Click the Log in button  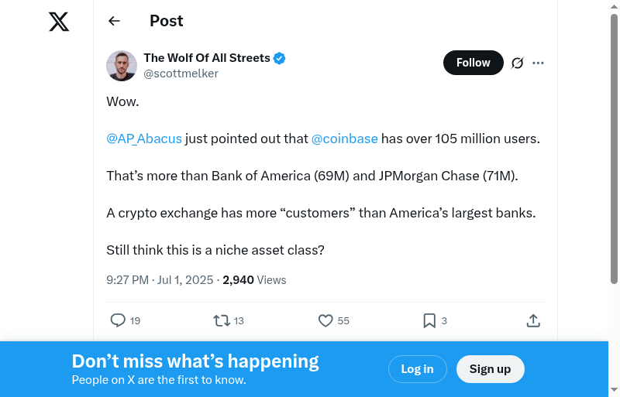pos(417,369)
